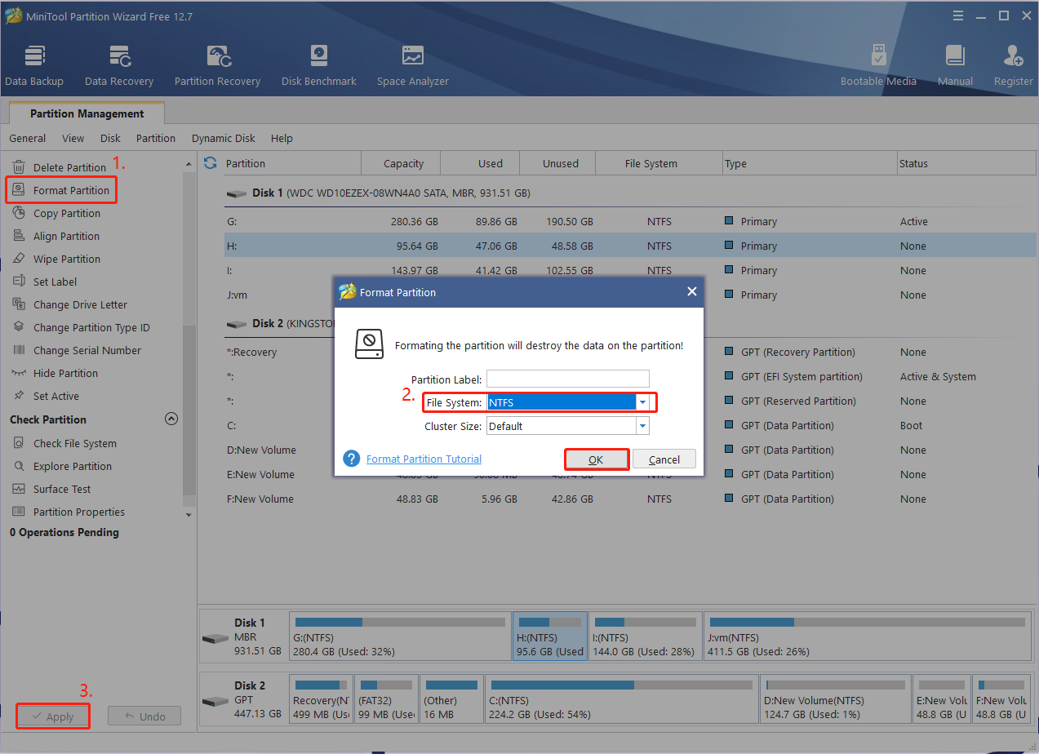1039x754 pixels.
Task: Refresh the partition list
Action: (210, 163)
